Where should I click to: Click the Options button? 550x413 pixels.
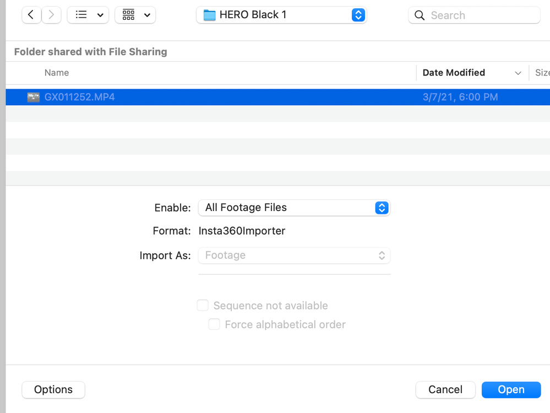click(x=53, y=389)
